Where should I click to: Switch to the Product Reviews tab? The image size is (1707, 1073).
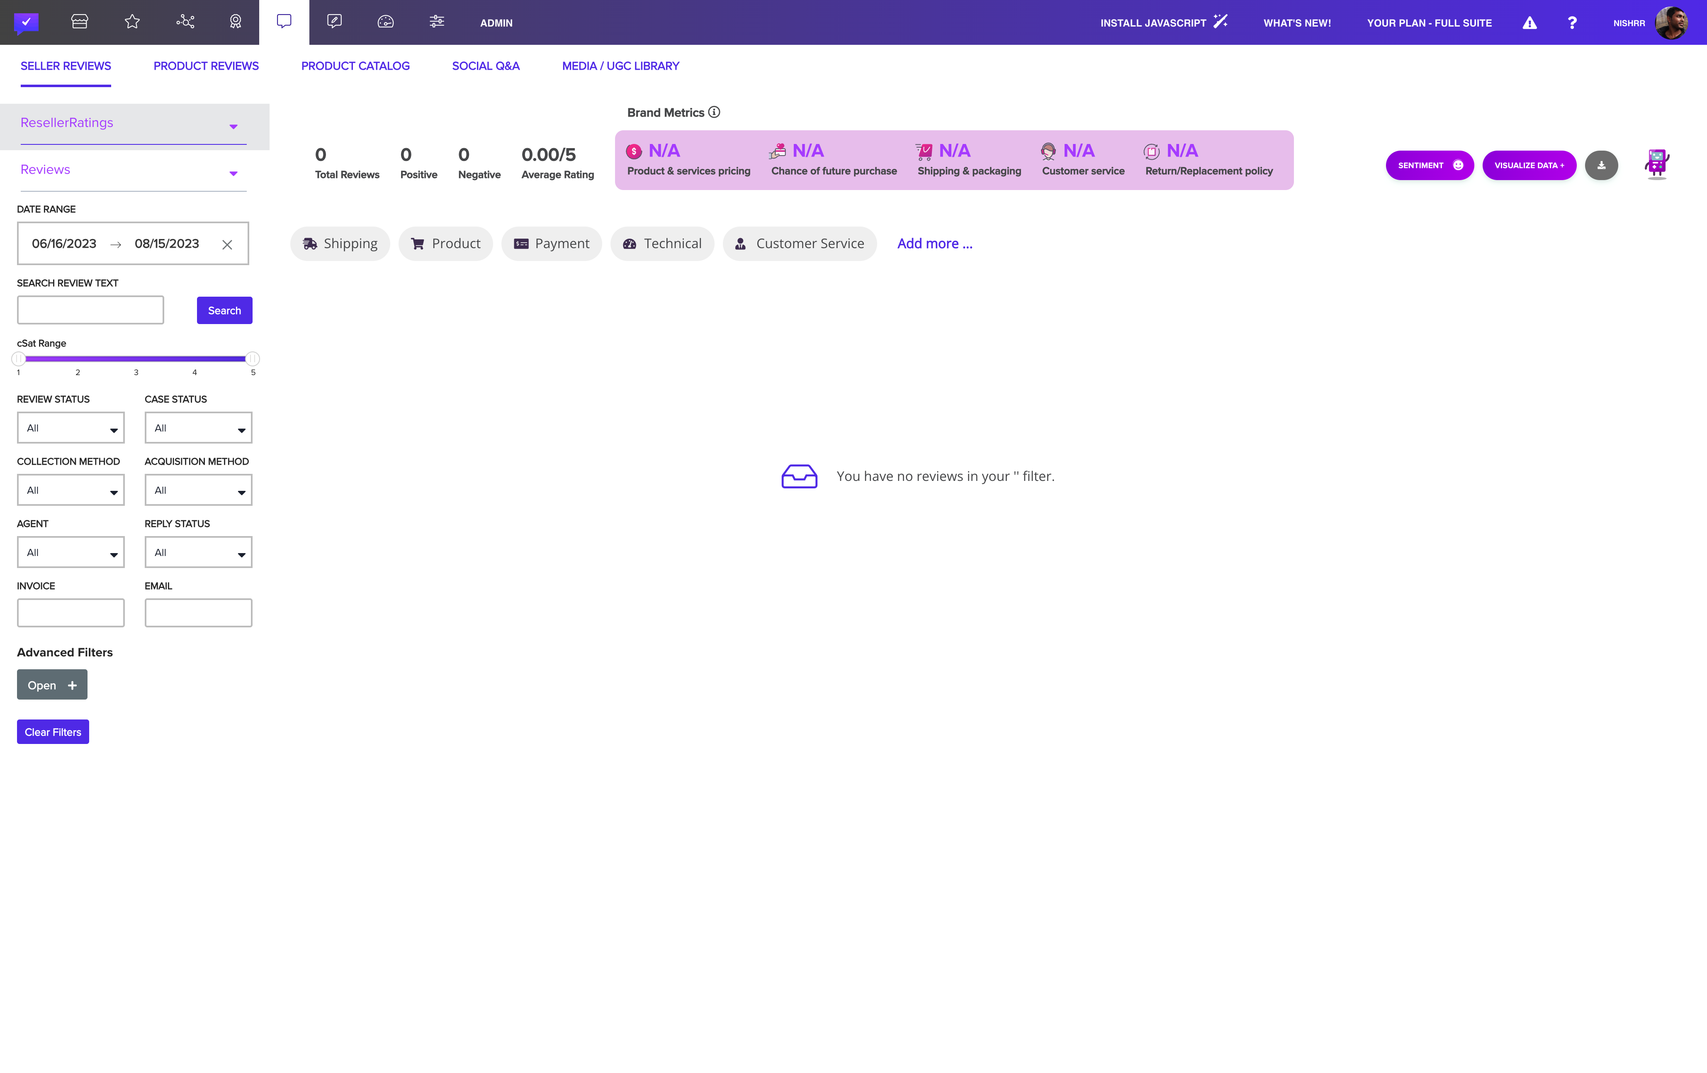206,66
